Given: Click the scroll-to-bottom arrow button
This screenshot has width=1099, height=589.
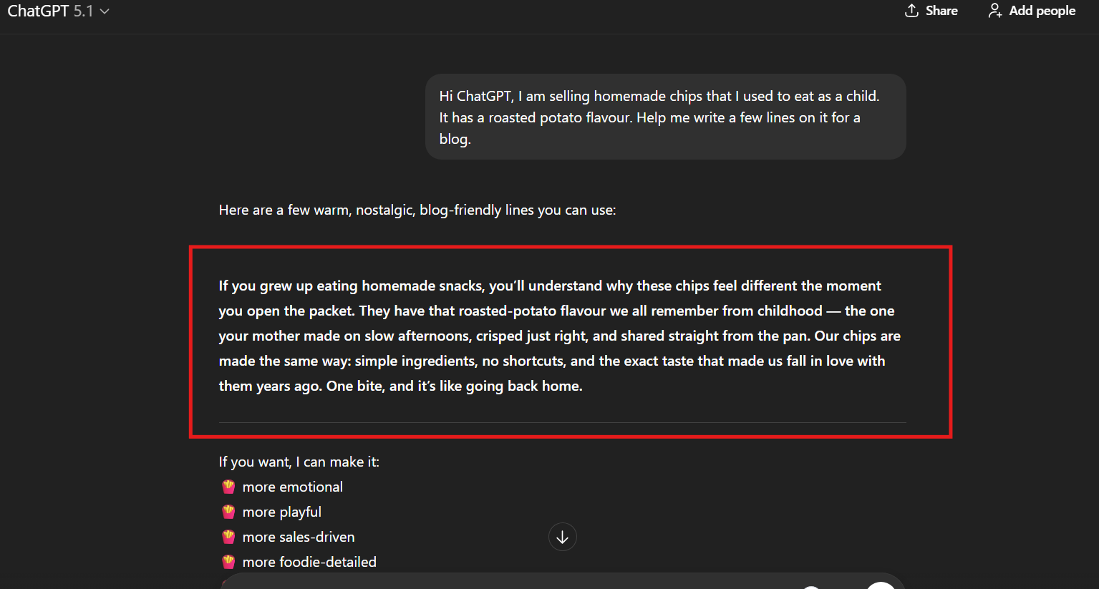Looking at the screenshot, I should coord(562,537).
